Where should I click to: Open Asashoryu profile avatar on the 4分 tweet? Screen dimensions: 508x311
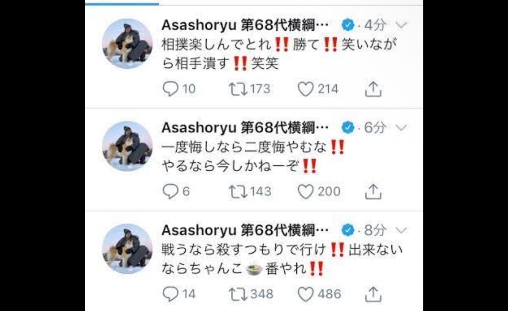coord(127,43)
